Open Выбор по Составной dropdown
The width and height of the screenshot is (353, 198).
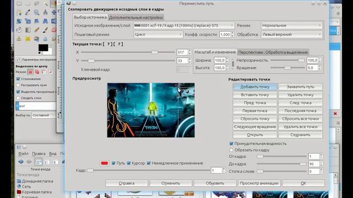44,115
